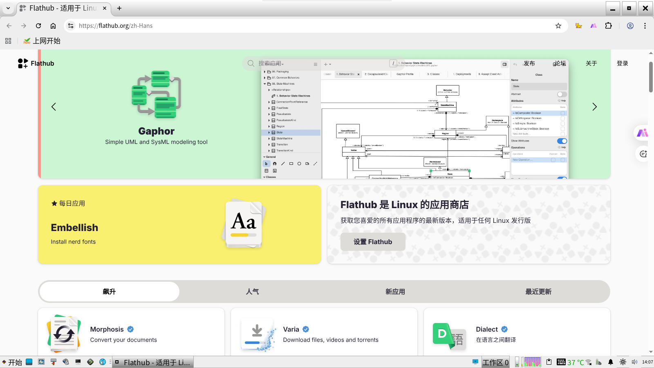Switch to the 最近更新 tab

pyautogui.click(x=538, y=292)
